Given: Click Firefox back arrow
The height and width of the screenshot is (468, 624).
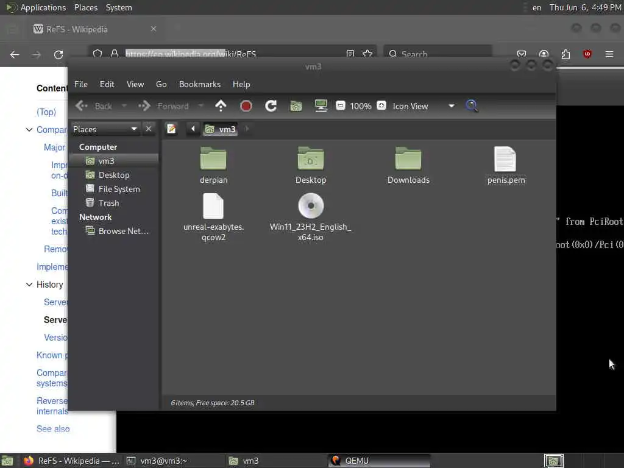Looking at the screenshot, I should 15,54.
